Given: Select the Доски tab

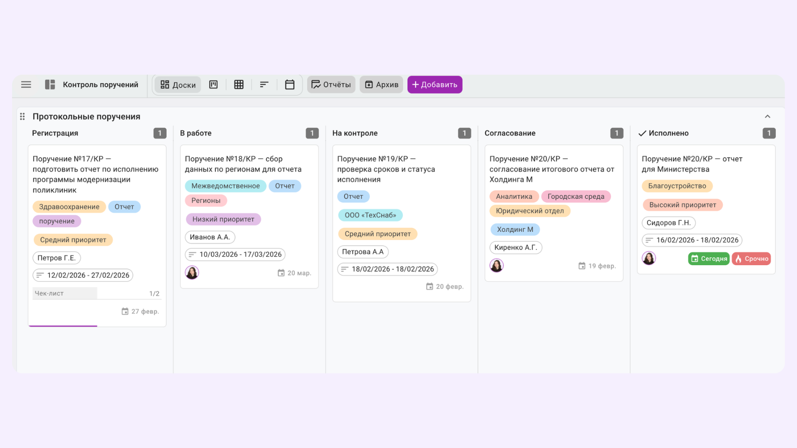Looking at the screenshot, I should click(178, 84).
